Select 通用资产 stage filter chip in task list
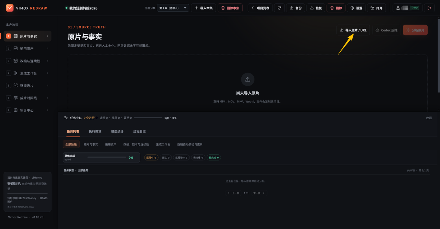440x229 pixels. [x=111, y=144]
